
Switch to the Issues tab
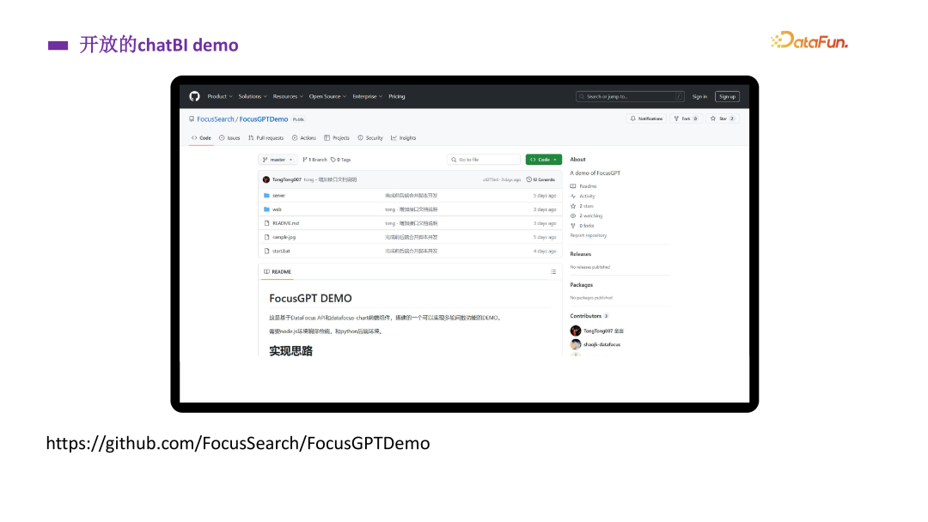(x=229, y=137)
